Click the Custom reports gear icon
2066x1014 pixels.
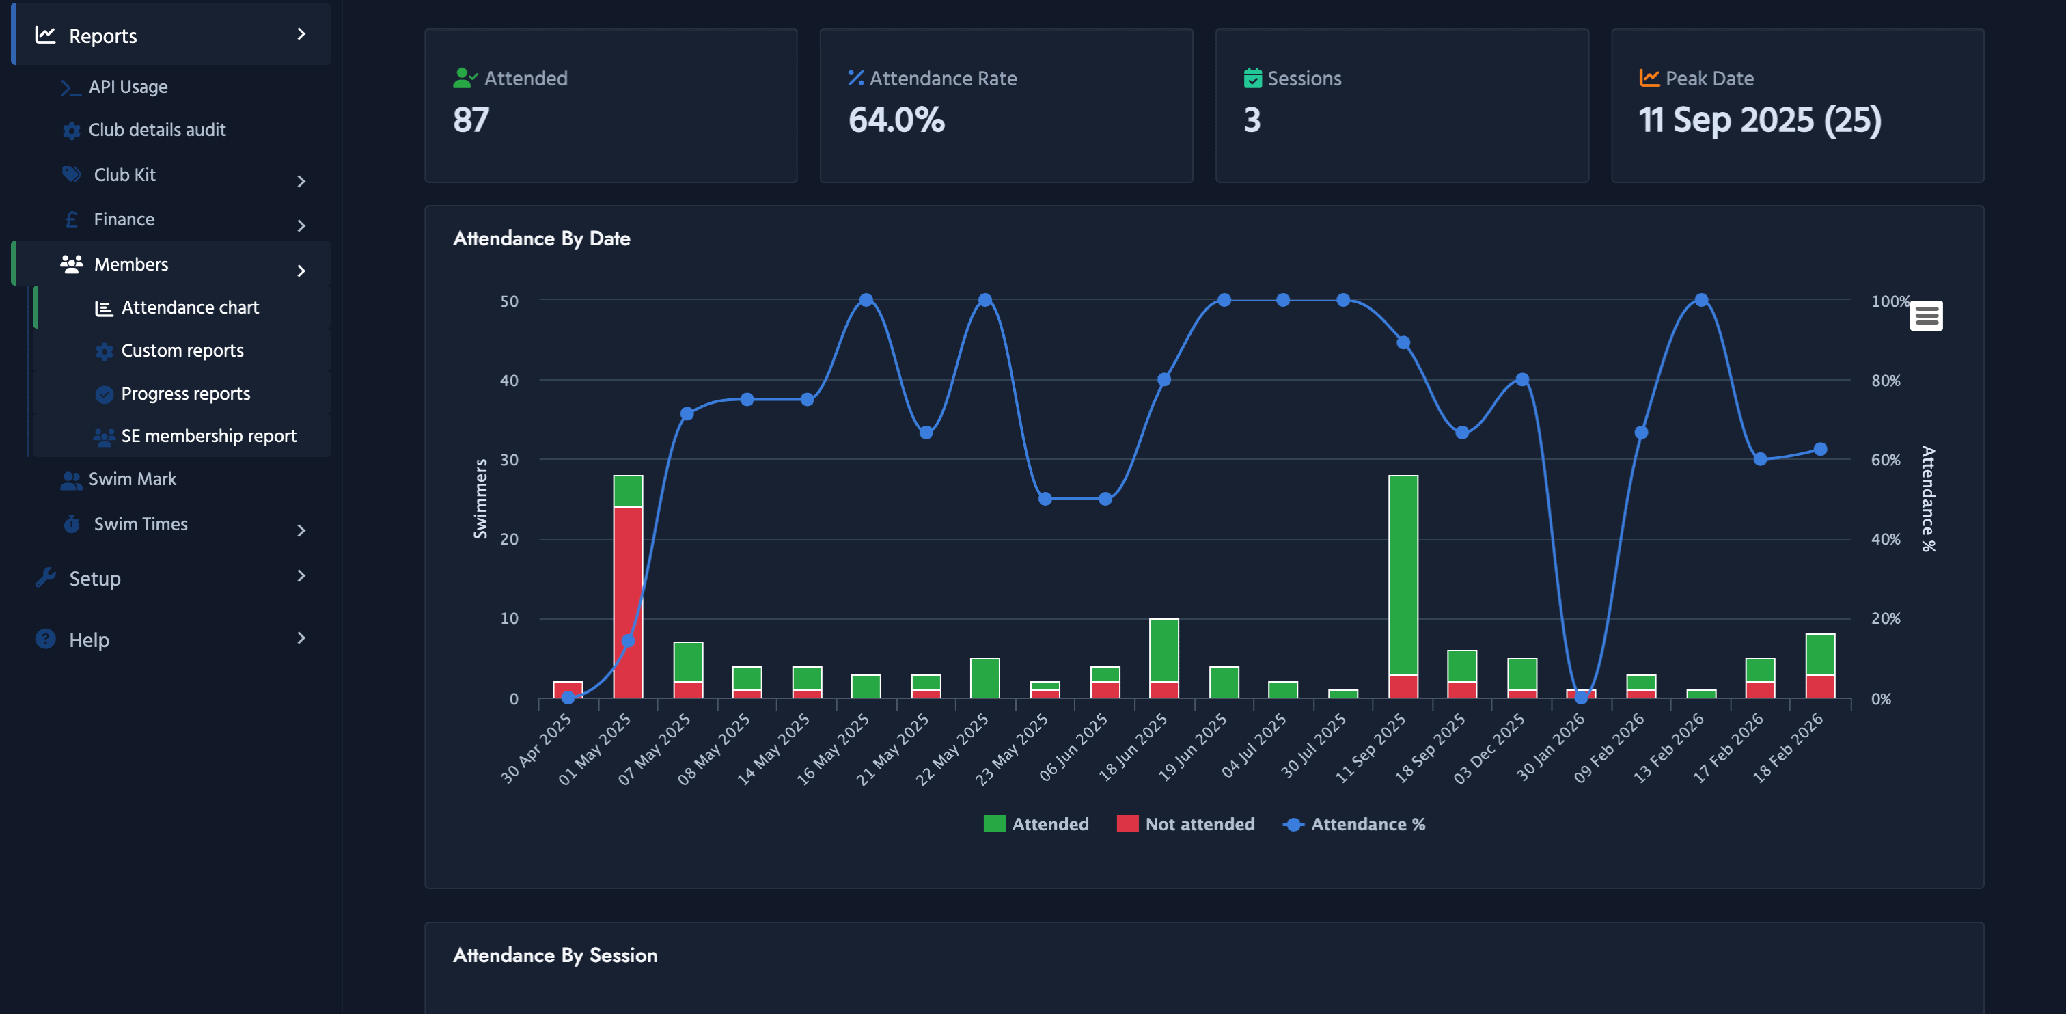tap(103, 351)
